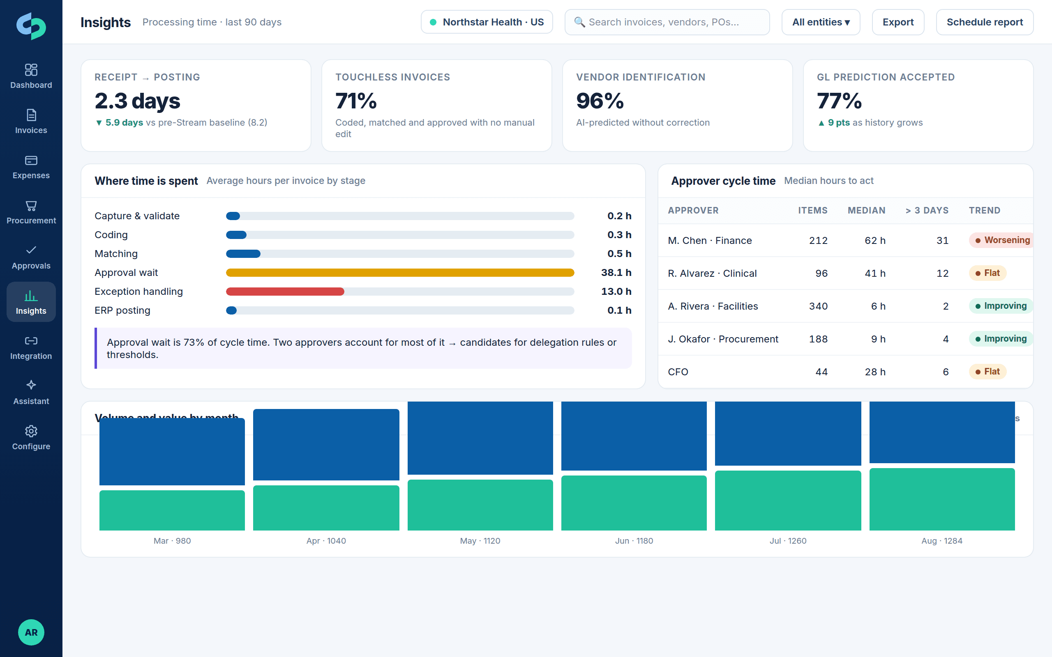Screen dimensions: 1052x657
Task: Open the Integration link icon
Action: click(31, 341)
